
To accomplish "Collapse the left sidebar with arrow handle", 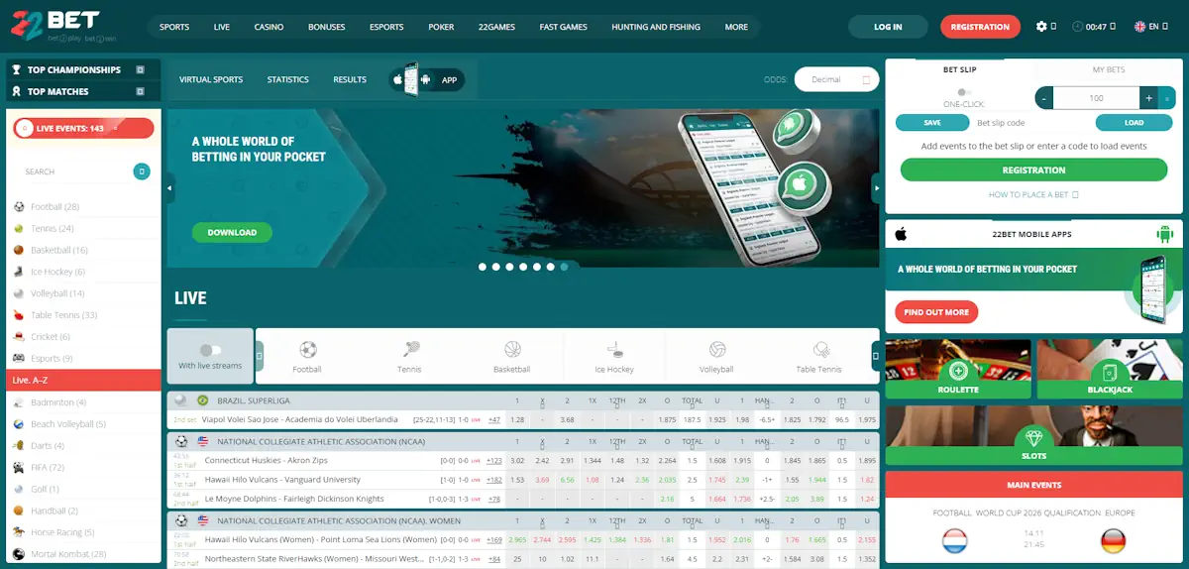I will (x=170, y=187).
